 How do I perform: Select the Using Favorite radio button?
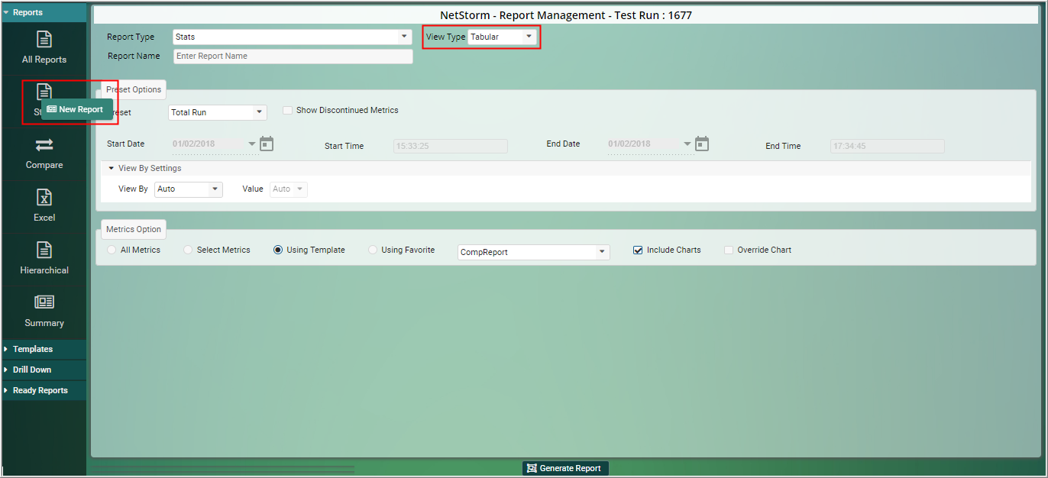coord(373,250)
